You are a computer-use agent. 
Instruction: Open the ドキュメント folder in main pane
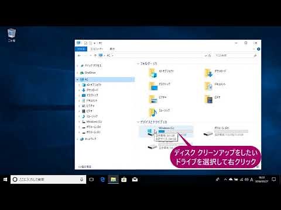pyautogui.click(x=215, y=86)
